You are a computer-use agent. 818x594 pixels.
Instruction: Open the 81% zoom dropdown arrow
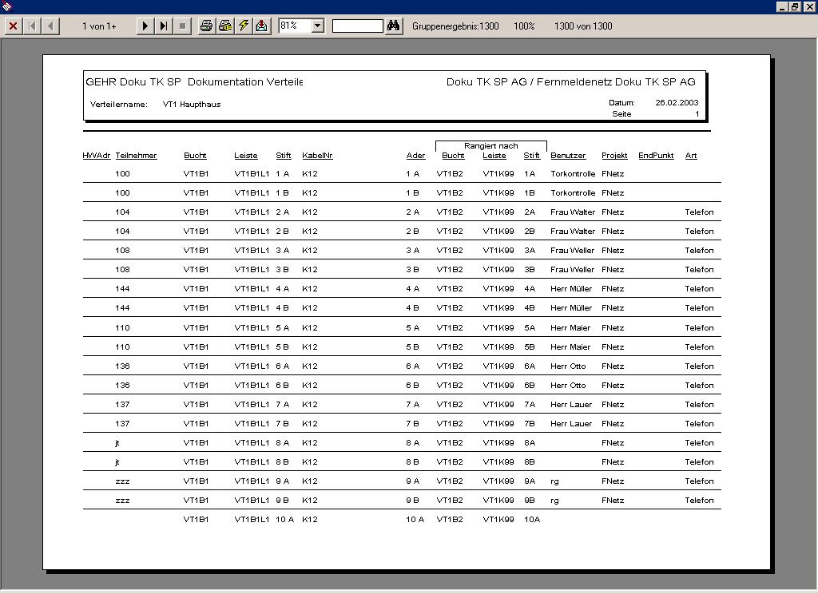point(318,26)
